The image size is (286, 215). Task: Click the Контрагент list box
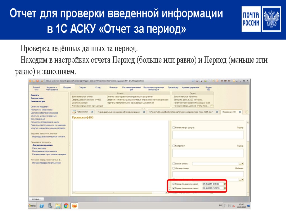click(208, 153)
